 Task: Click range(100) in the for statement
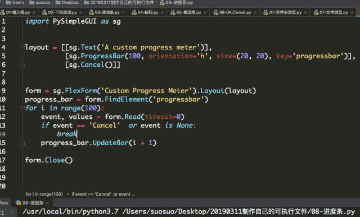pyautogui.click(x=80, y=108)
